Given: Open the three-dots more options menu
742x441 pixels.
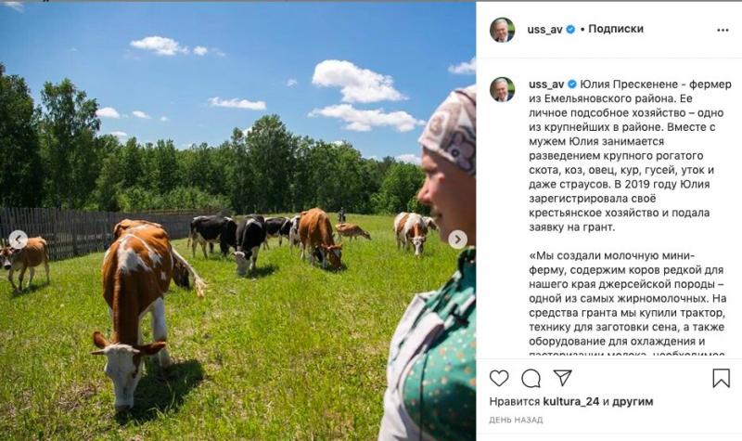Looking at the screenshot, I should 723,30.
